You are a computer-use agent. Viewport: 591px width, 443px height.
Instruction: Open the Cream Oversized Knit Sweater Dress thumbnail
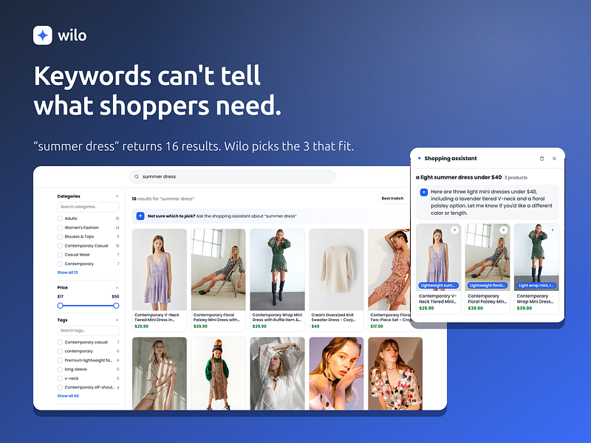pos(337,269)
